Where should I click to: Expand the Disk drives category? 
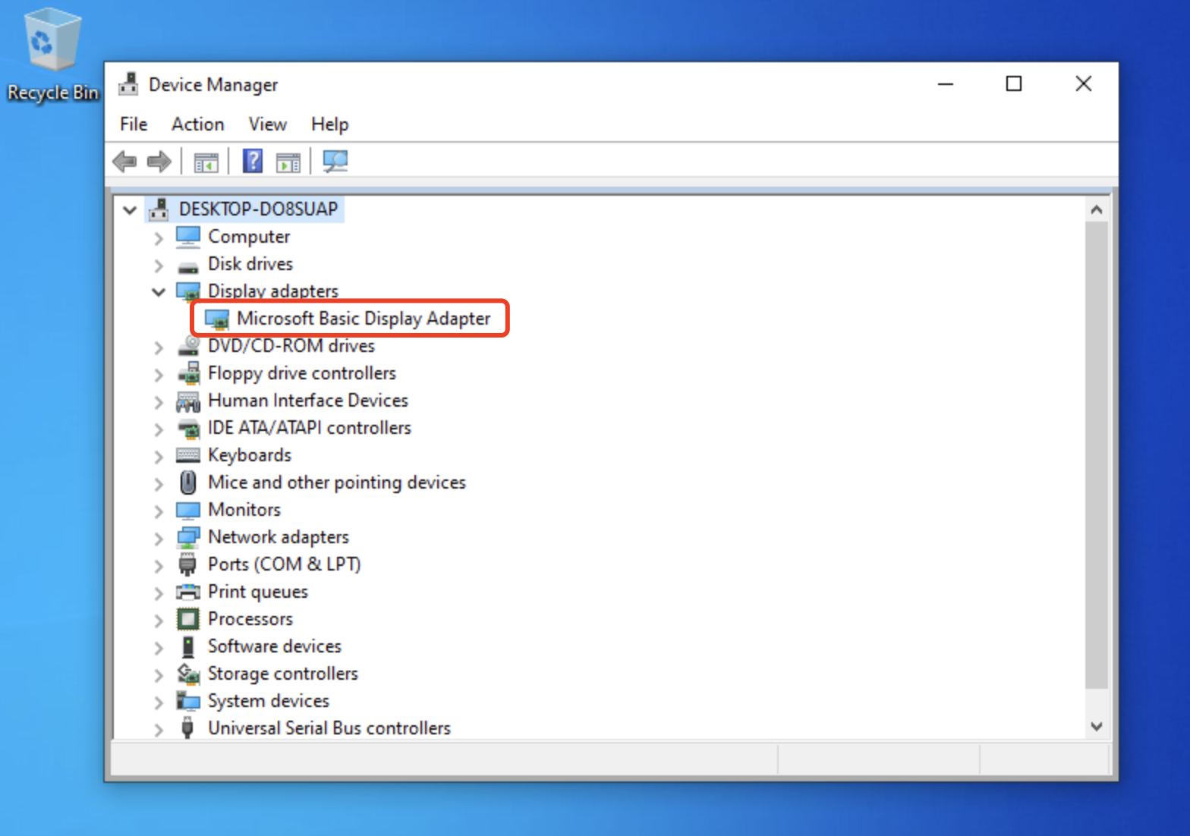(x=159, y=266)
